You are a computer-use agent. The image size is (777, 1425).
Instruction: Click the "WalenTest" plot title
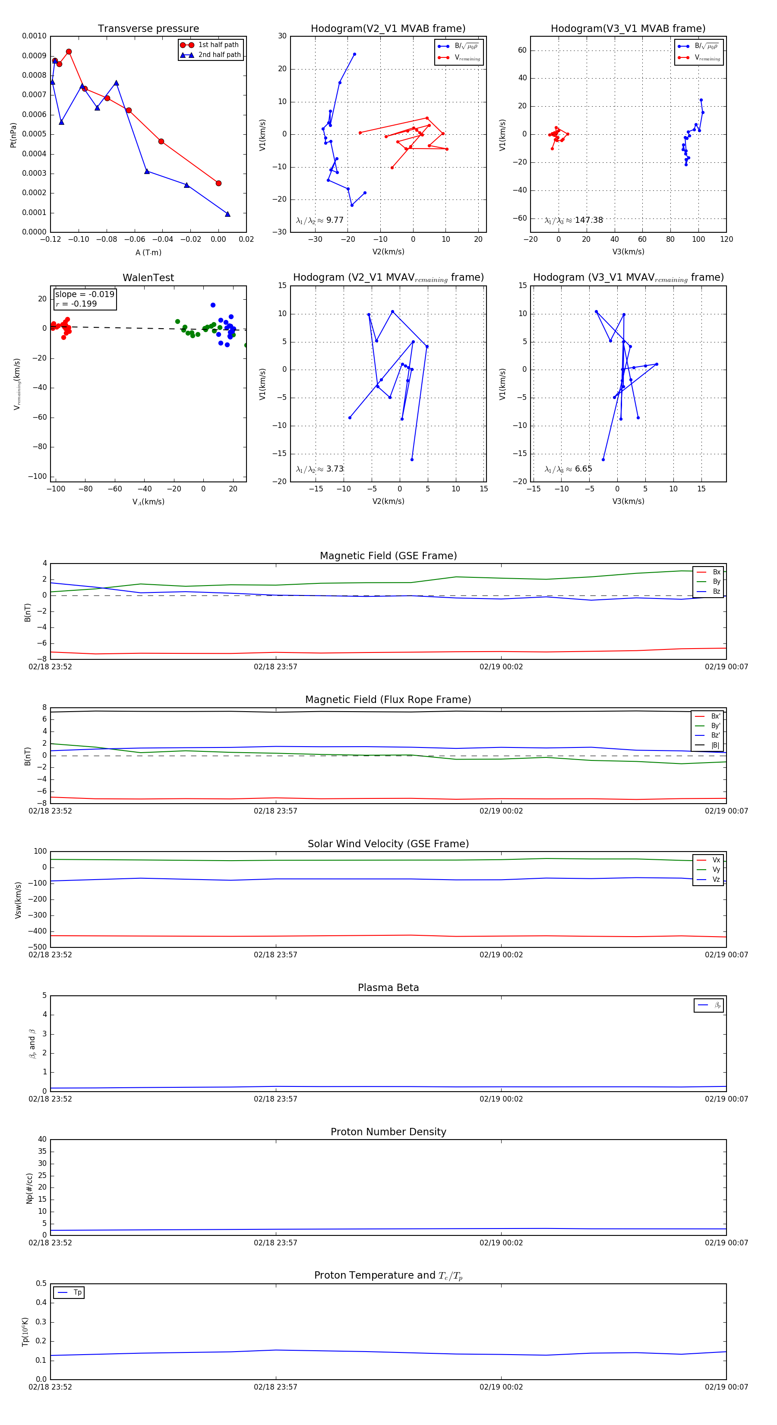point(148,278)
